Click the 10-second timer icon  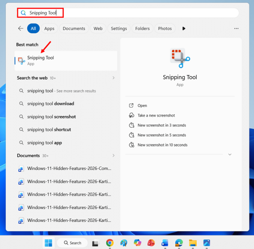(x=131, y=145)
